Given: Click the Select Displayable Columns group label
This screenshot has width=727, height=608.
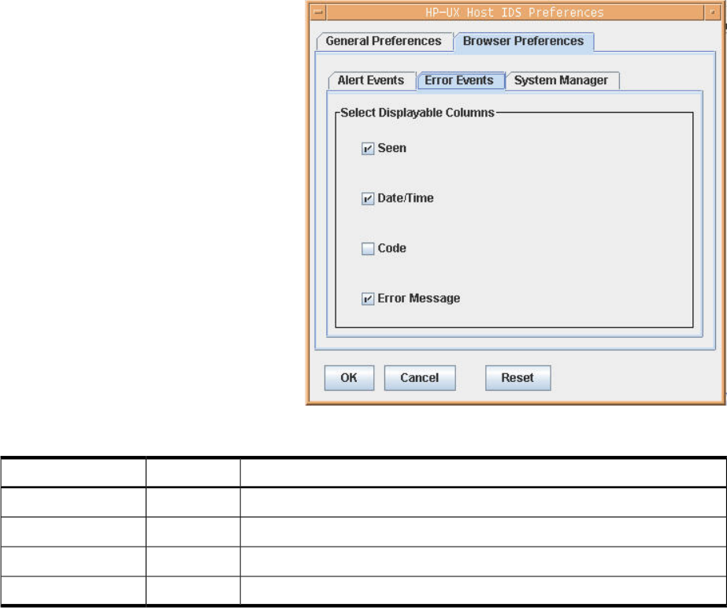Looking at the screenshot, I should pyautogui.click(x=417, y=113).
